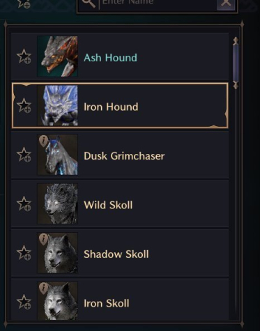Clear the search field with X button
Screen dimensions: 260x331
pyautogui.click(x=225, y=3)
